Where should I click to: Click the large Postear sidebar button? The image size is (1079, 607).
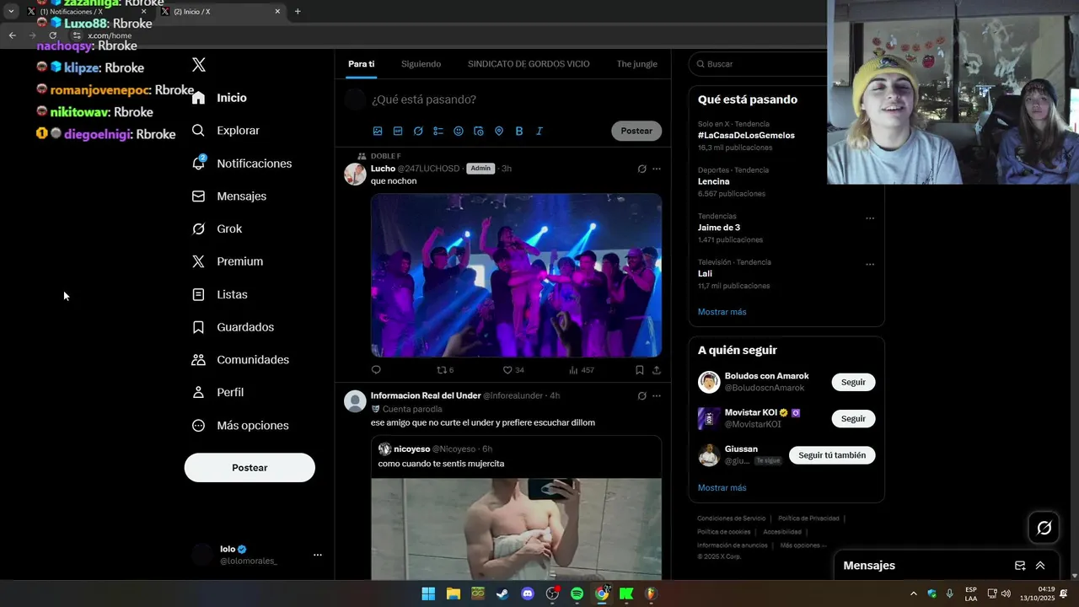(x=250, y=468)
